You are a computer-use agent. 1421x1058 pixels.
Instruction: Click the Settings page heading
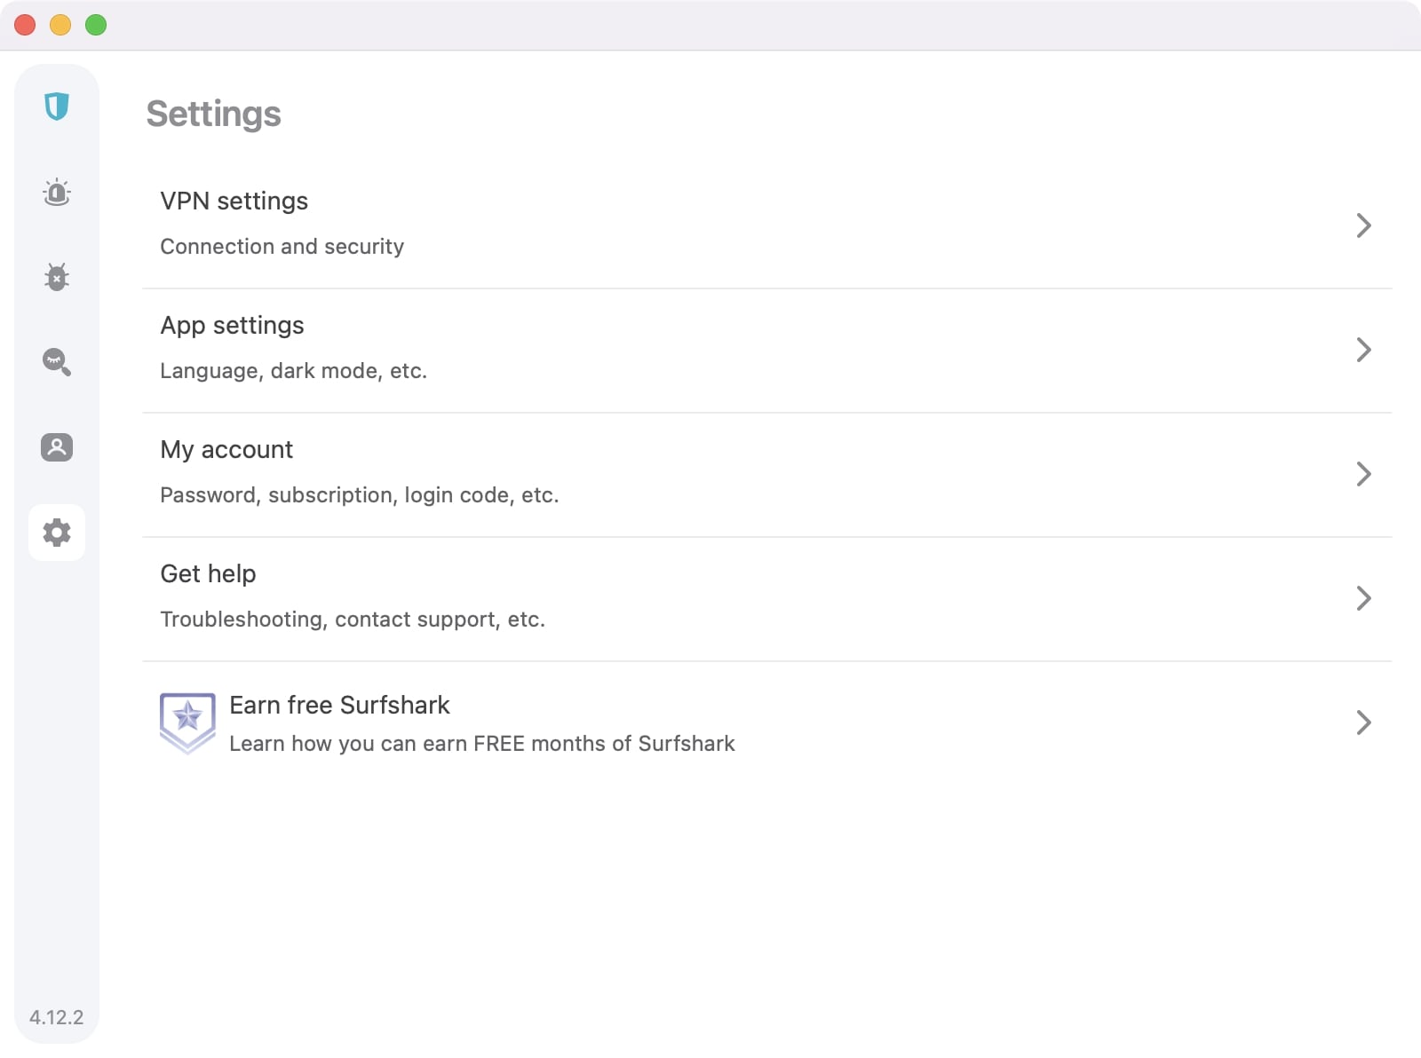pyautogui.click(x=213, y=113)
